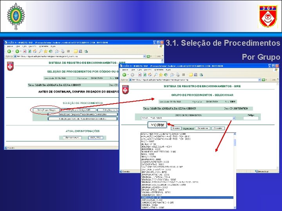Screen dimensions: 282x211
Task: Select CONSULTAS highlighted entry in the list
Action: click(x=187, y=198)
